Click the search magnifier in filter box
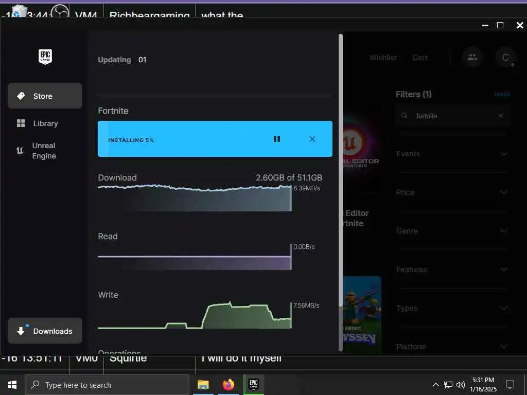This screenshot has height=395, width=527. point(405,116)
